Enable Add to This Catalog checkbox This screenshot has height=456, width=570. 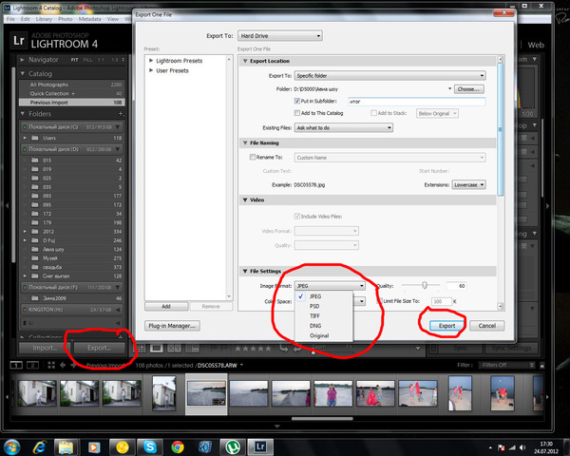point(297,113)
